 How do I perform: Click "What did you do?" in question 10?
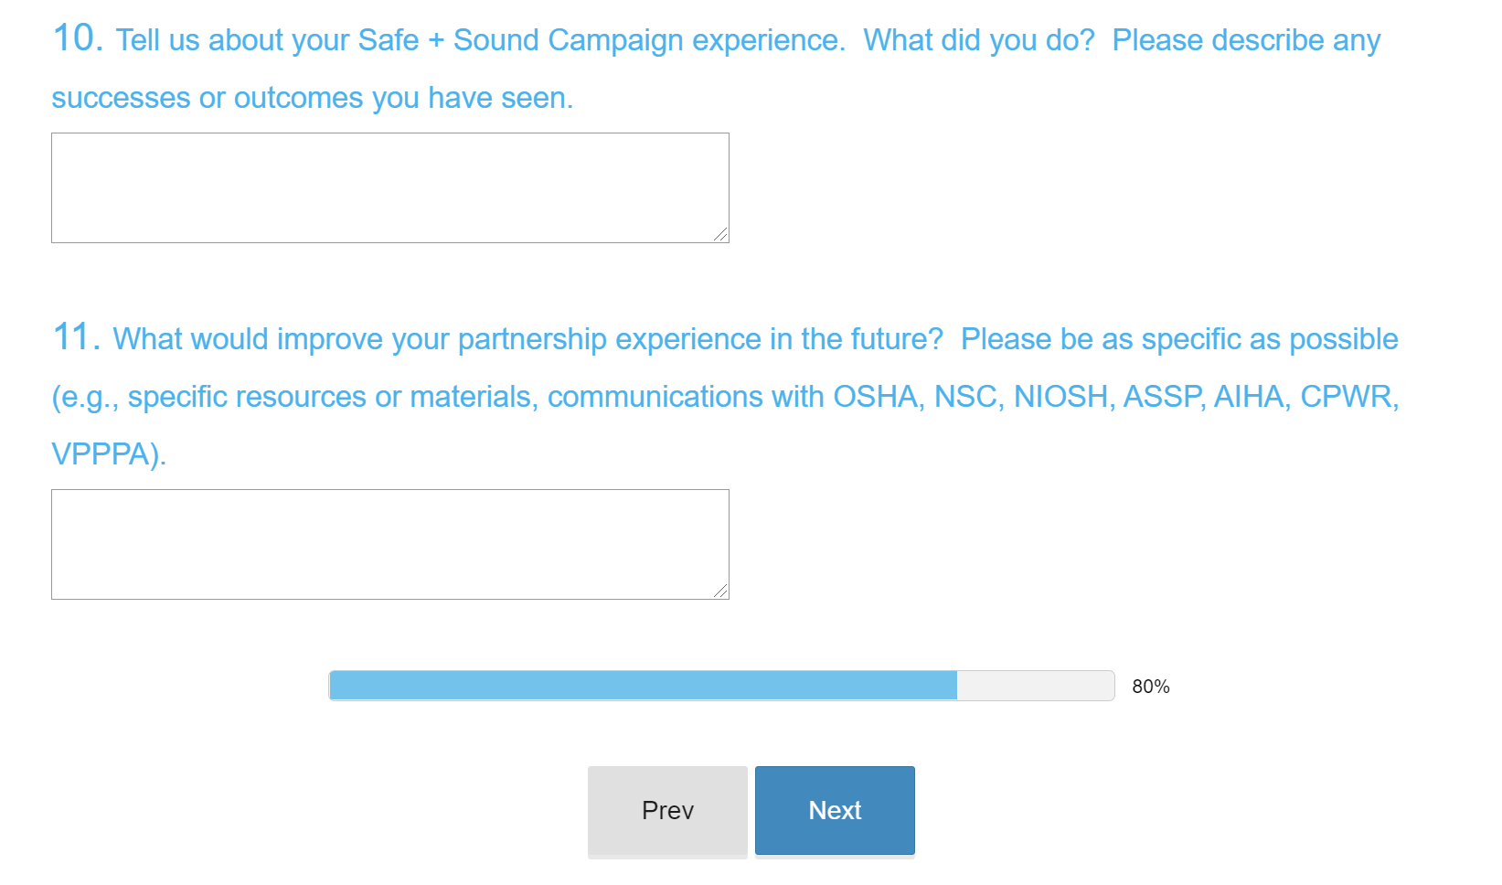[978, 40]
